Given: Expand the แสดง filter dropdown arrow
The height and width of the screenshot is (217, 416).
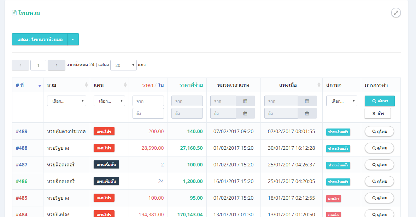Looking at the screenshot, I should click(x=73, y=39).
